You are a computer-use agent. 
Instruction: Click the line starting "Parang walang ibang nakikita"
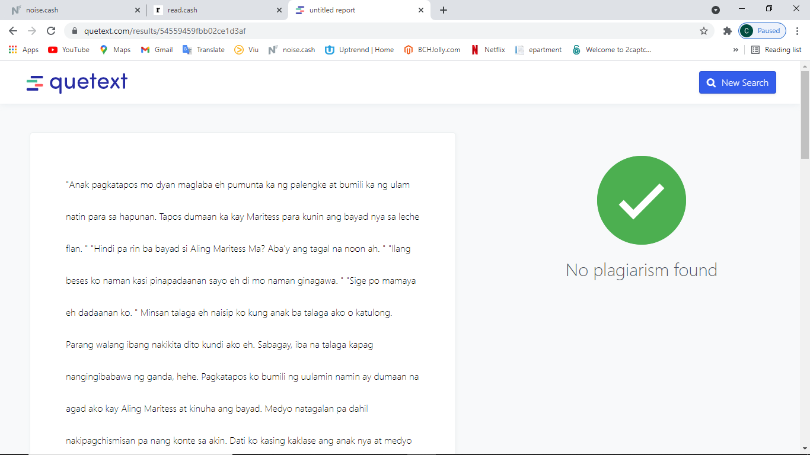[219, 345]
